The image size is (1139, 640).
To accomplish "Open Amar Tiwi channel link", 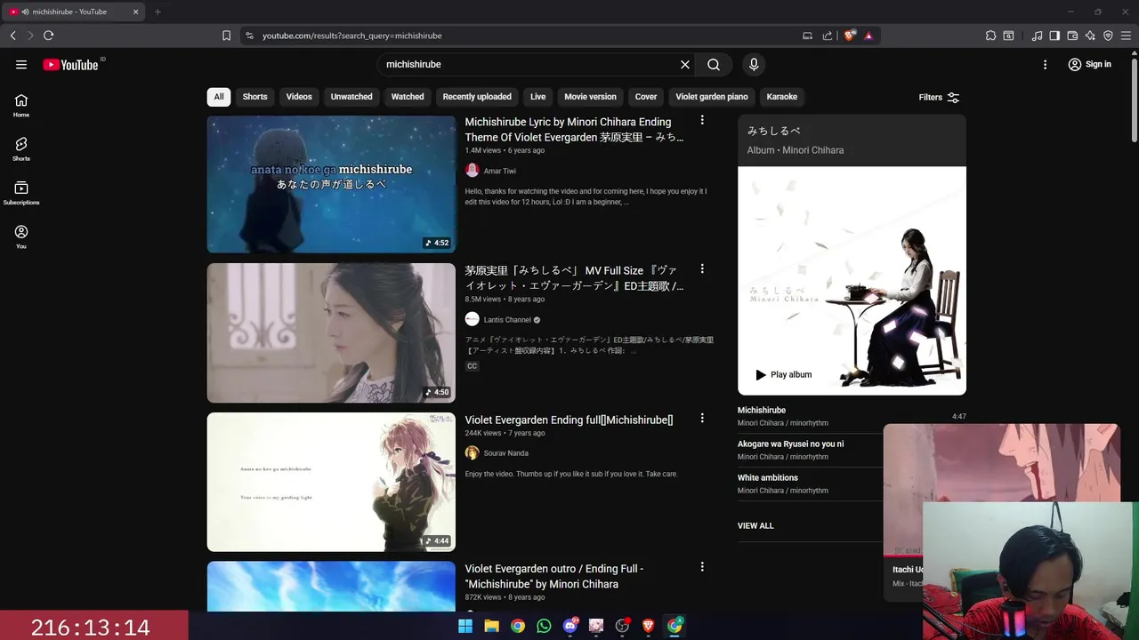I will point(499,171).
